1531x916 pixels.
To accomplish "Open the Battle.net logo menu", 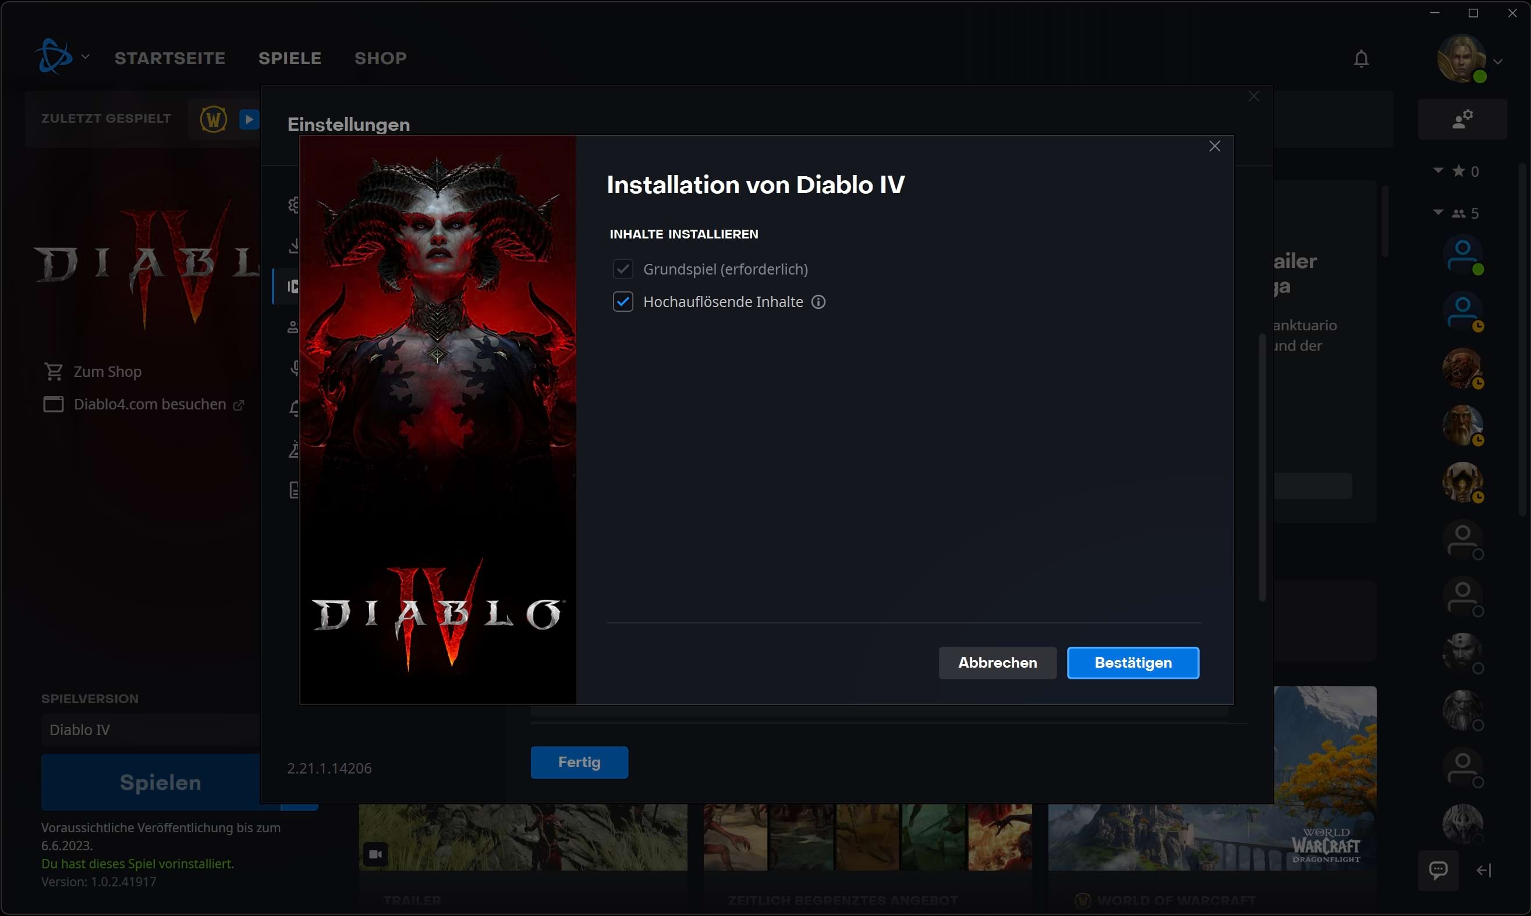I will [54, 57].
